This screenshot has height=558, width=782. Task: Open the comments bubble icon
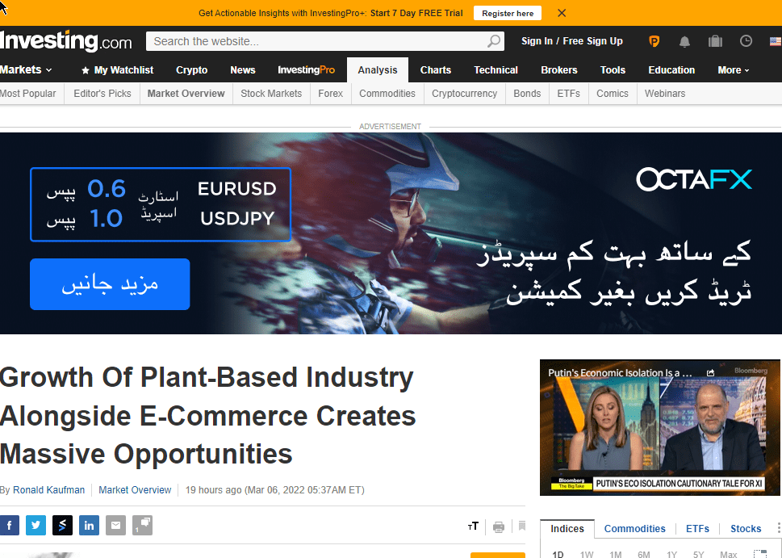[142, 526]
